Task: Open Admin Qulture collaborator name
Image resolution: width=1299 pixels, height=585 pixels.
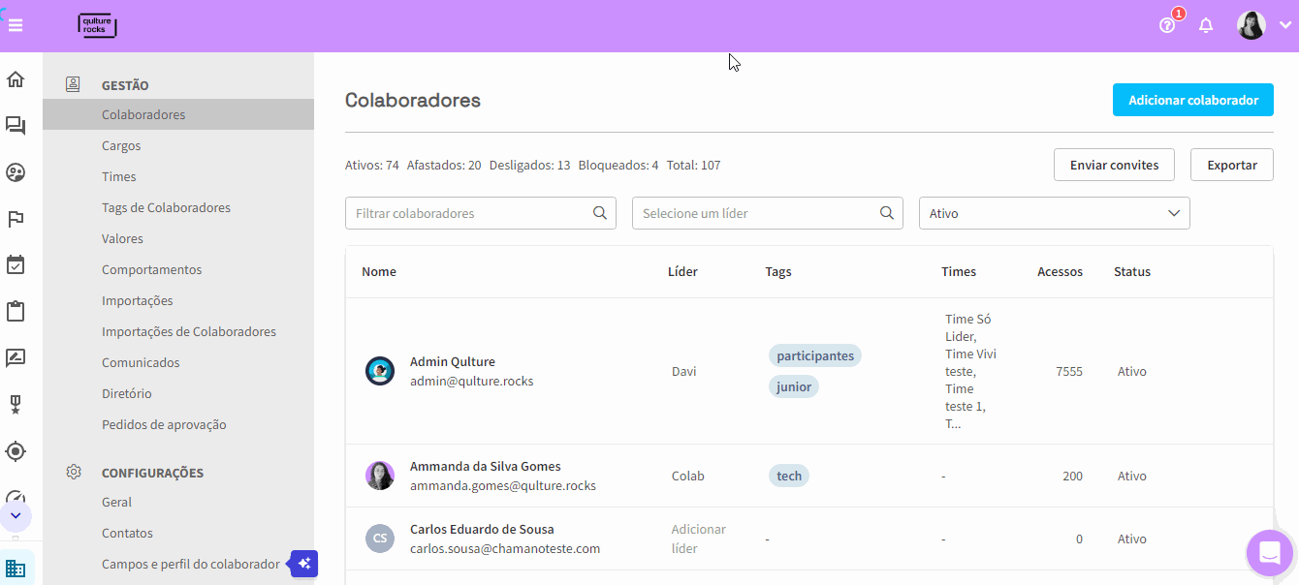Action: (x=453, y=361)
